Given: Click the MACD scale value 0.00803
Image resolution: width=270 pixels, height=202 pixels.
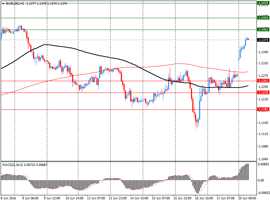Looking at the screenshot, I should click(x=263, y=164).
